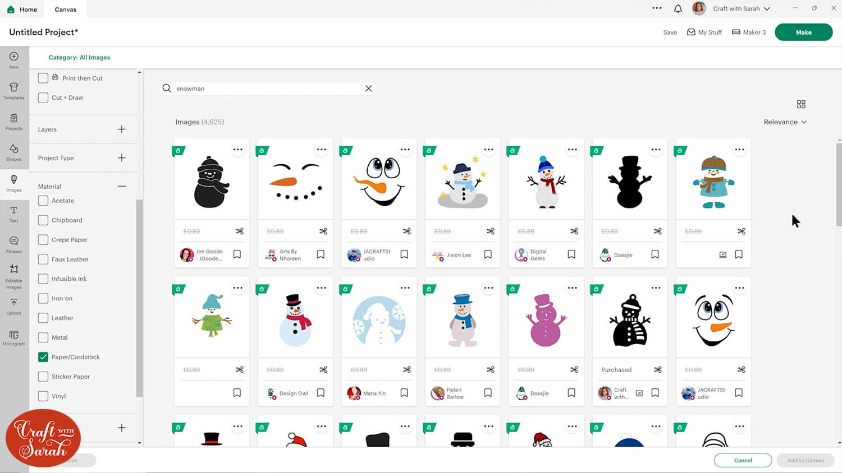Viewport: 842px width, 473px height.
Task: Uncheck the Paper/Cardstock material filter
Action: (x=43, y=357)
